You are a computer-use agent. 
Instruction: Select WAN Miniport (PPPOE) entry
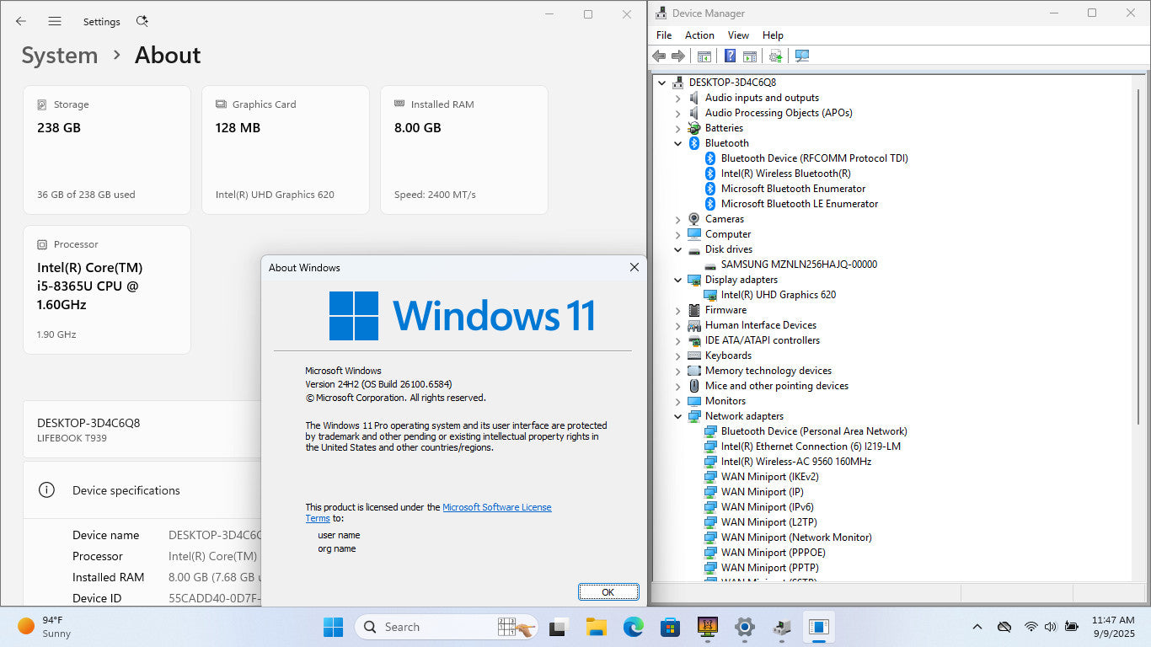pos(774,553)
